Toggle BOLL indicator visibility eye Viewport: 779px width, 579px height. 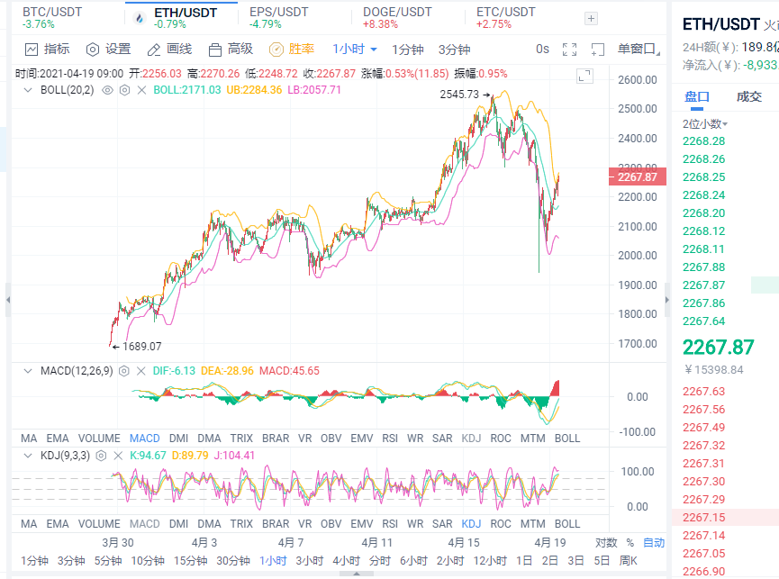[107, 90]
